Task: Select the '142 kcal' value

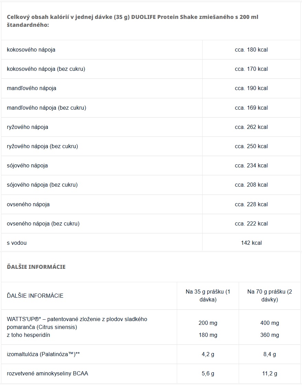Action: click(251, 243)
